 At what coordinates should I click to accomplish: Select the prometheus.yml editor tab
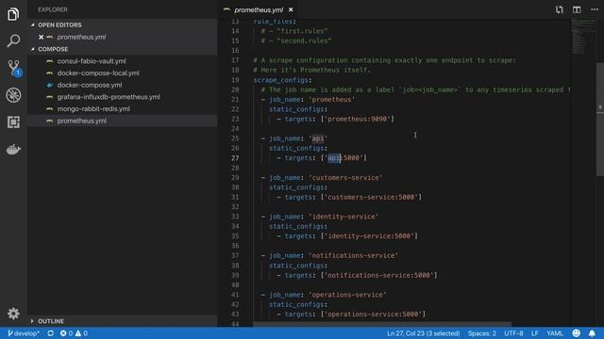pos(259,9)
